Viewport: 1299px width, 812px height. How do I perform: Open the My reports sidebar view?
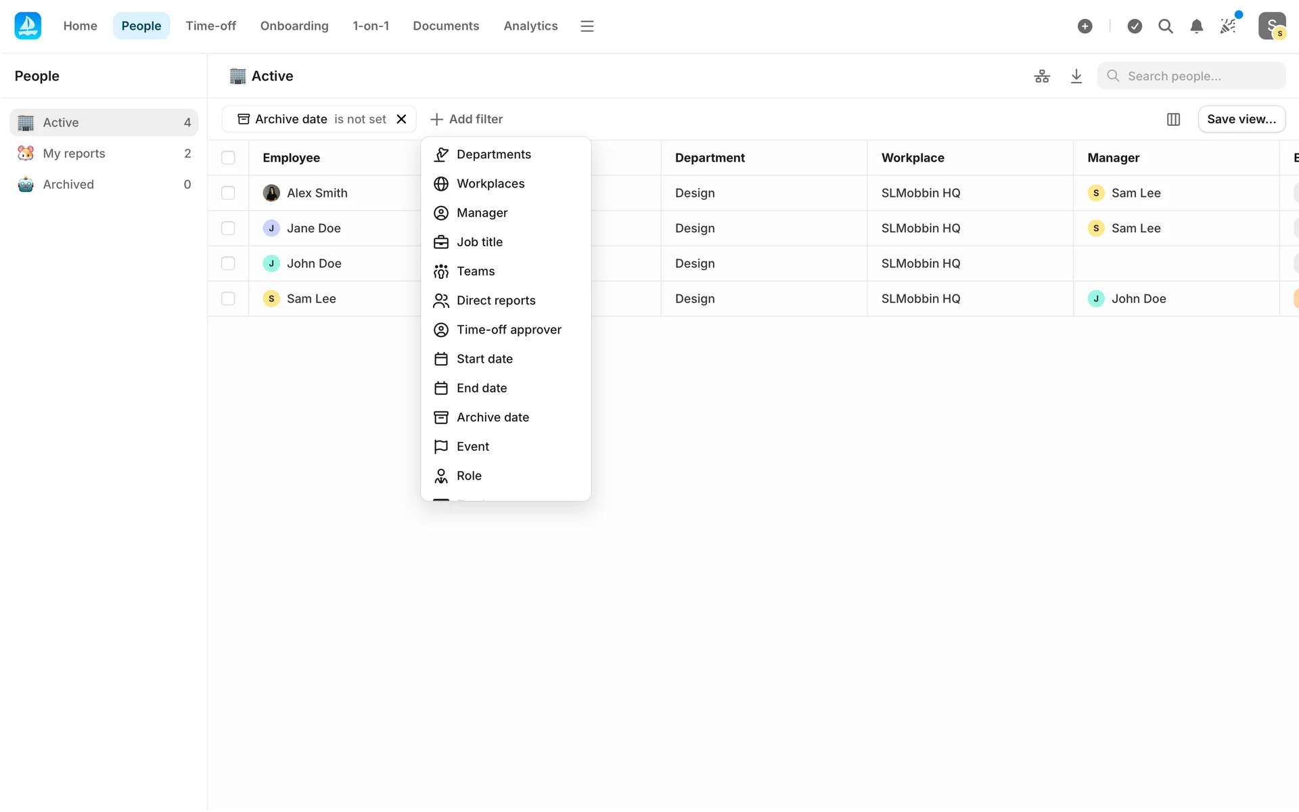[74, 154]
